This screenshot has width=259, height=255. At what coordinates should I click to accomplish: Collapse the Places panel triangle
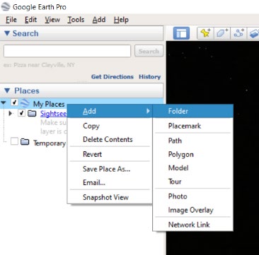(x=8, y=90)
